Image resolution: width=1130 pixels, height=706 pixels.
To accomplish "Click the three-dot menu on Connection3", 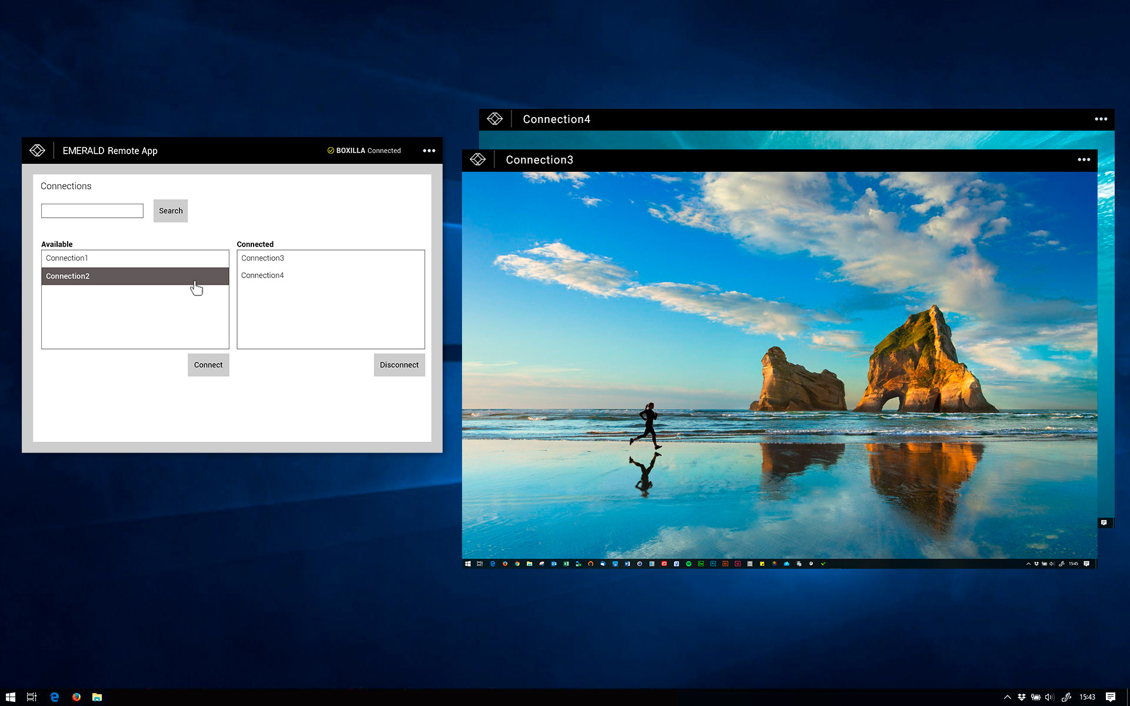I will pos(1084,159).
